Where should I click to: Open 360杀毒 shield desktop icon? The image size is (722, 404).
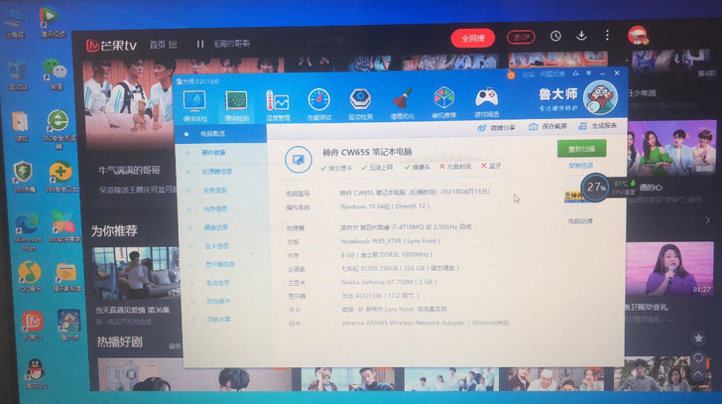(x=23, y=172)
